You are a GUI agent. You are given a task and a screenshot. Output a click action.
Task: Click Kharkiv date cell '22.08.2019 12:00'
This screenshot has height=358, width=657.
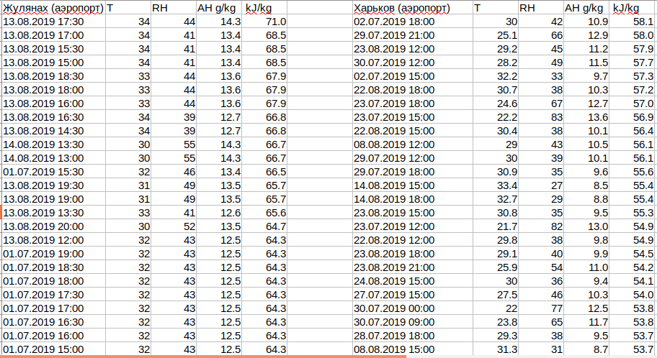click(413, 241)
